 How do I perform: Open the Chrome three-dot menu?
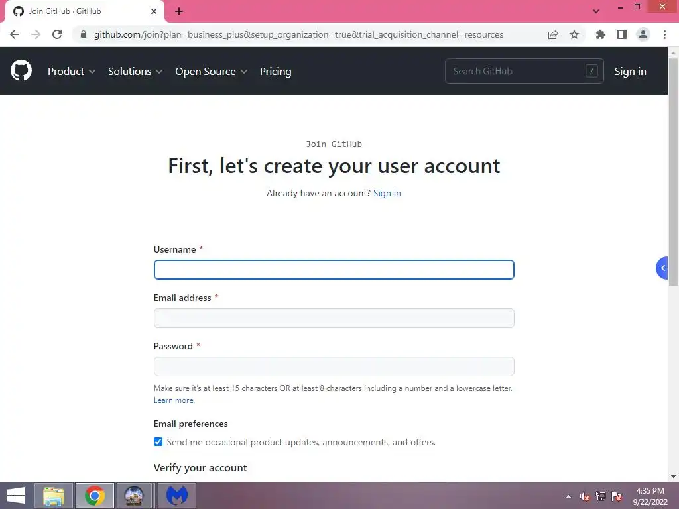coord(664,34)
